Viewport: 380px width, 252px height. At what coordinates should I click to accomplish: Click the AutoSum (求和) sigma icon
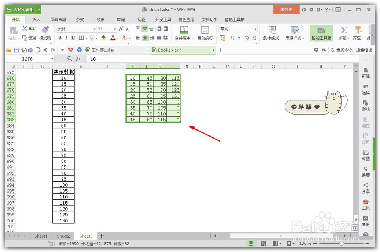coord(344,30)
